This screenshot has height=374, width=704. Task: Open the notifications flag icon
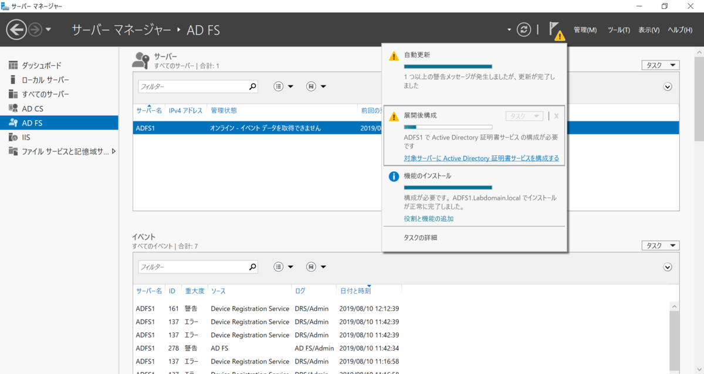click(556, 30)
